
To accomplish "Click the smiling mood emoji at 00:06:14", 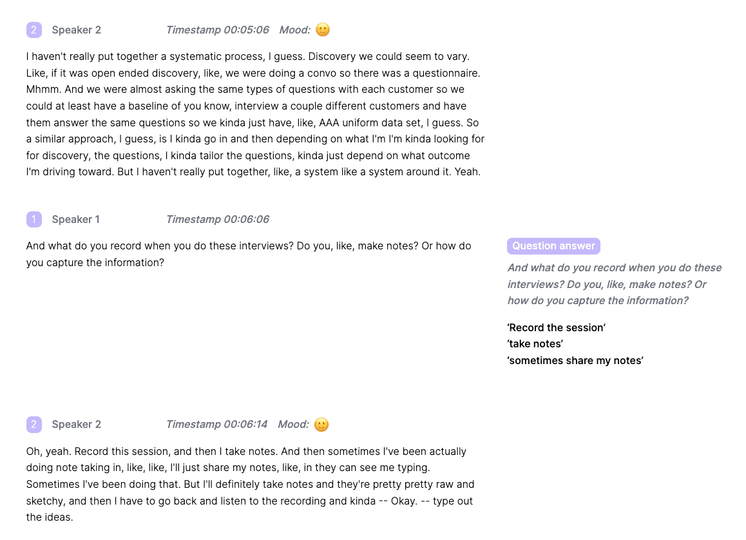I will [x=321, y=424].
